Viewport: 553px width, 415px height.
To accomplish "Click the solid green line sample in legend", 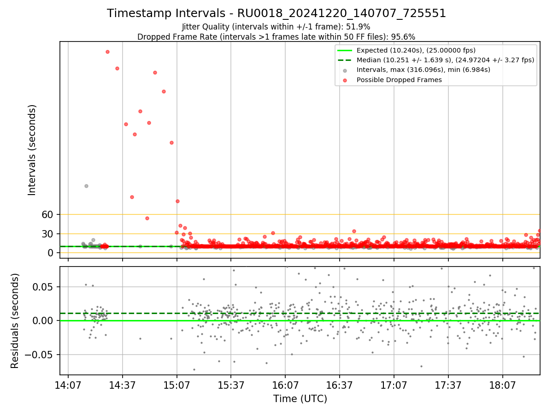I will [345, 50].
